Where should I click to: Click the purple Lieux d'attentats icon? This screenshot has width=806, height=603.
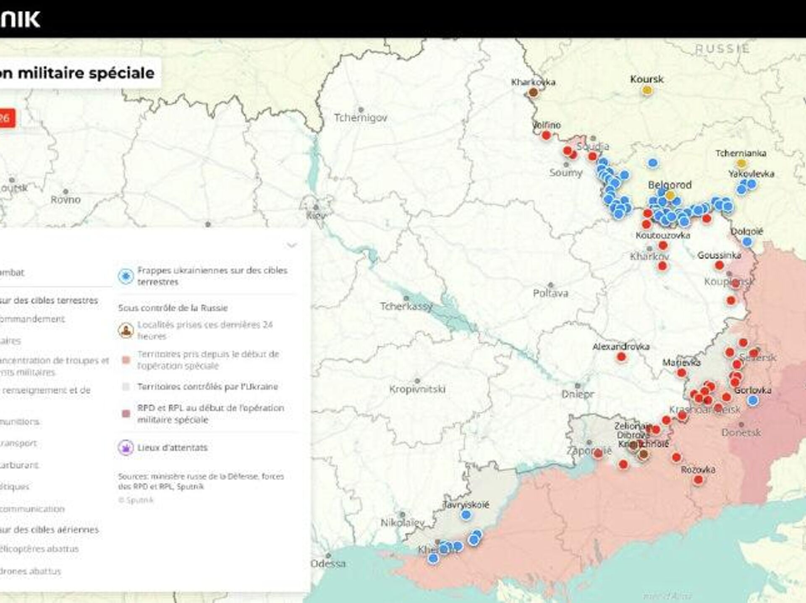point(126,447)
